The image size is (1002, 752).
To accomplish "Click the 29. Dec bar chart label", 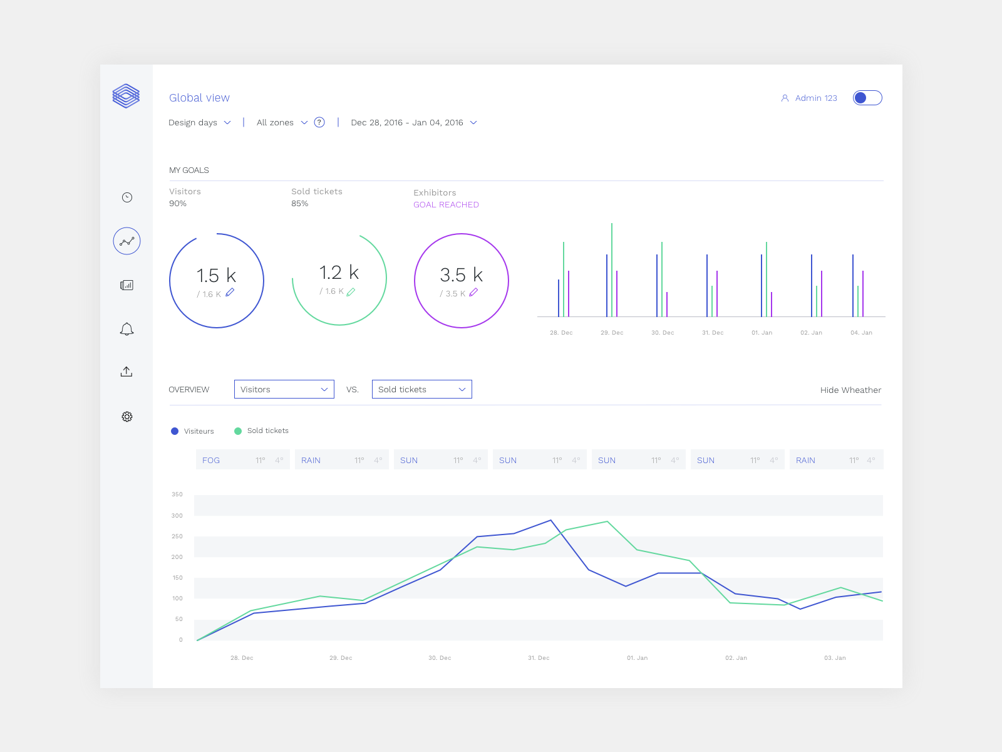I will click(x=612, y=333).
